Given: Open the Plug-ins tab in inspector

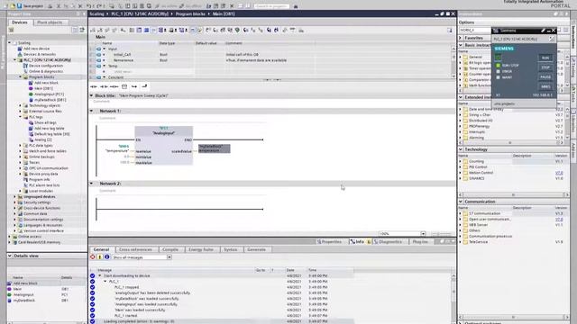Looking at the screenshot, I should coord(420,242).
